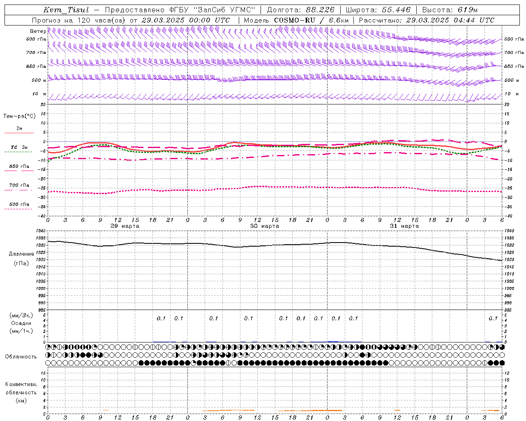Click the (мм/1ч.) precipitation unit label
Image resolution: width=526 pixels, height=421 pixels.
21,331
